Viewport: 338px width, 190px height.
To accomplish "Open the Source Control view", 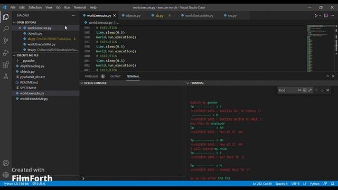I will coord(6,41).
